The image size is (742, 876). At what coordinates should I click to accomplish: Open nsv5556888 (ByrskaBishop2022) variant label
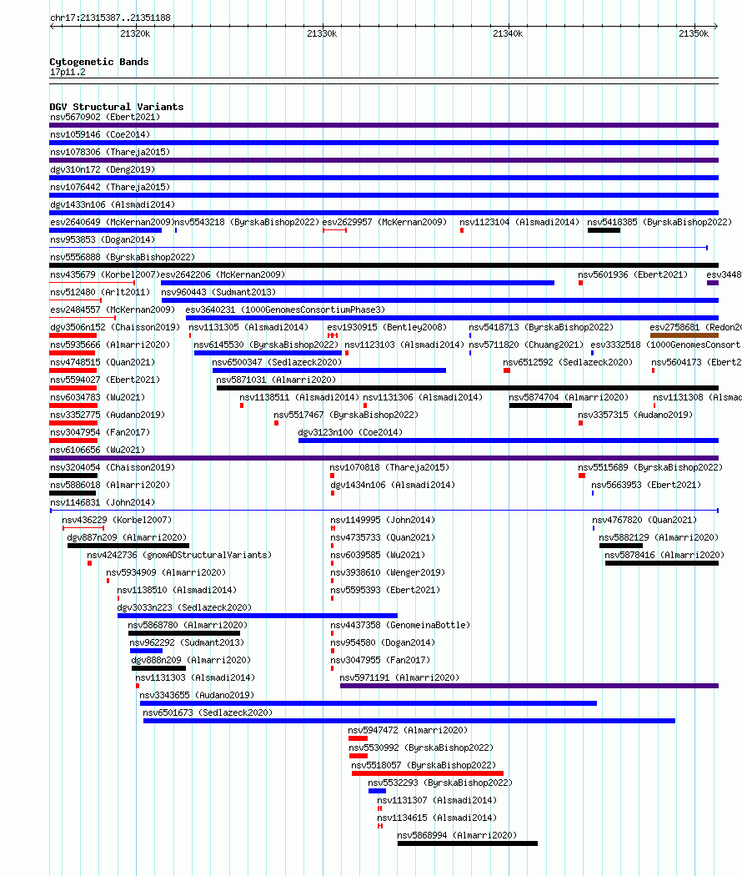click(123, 257)
